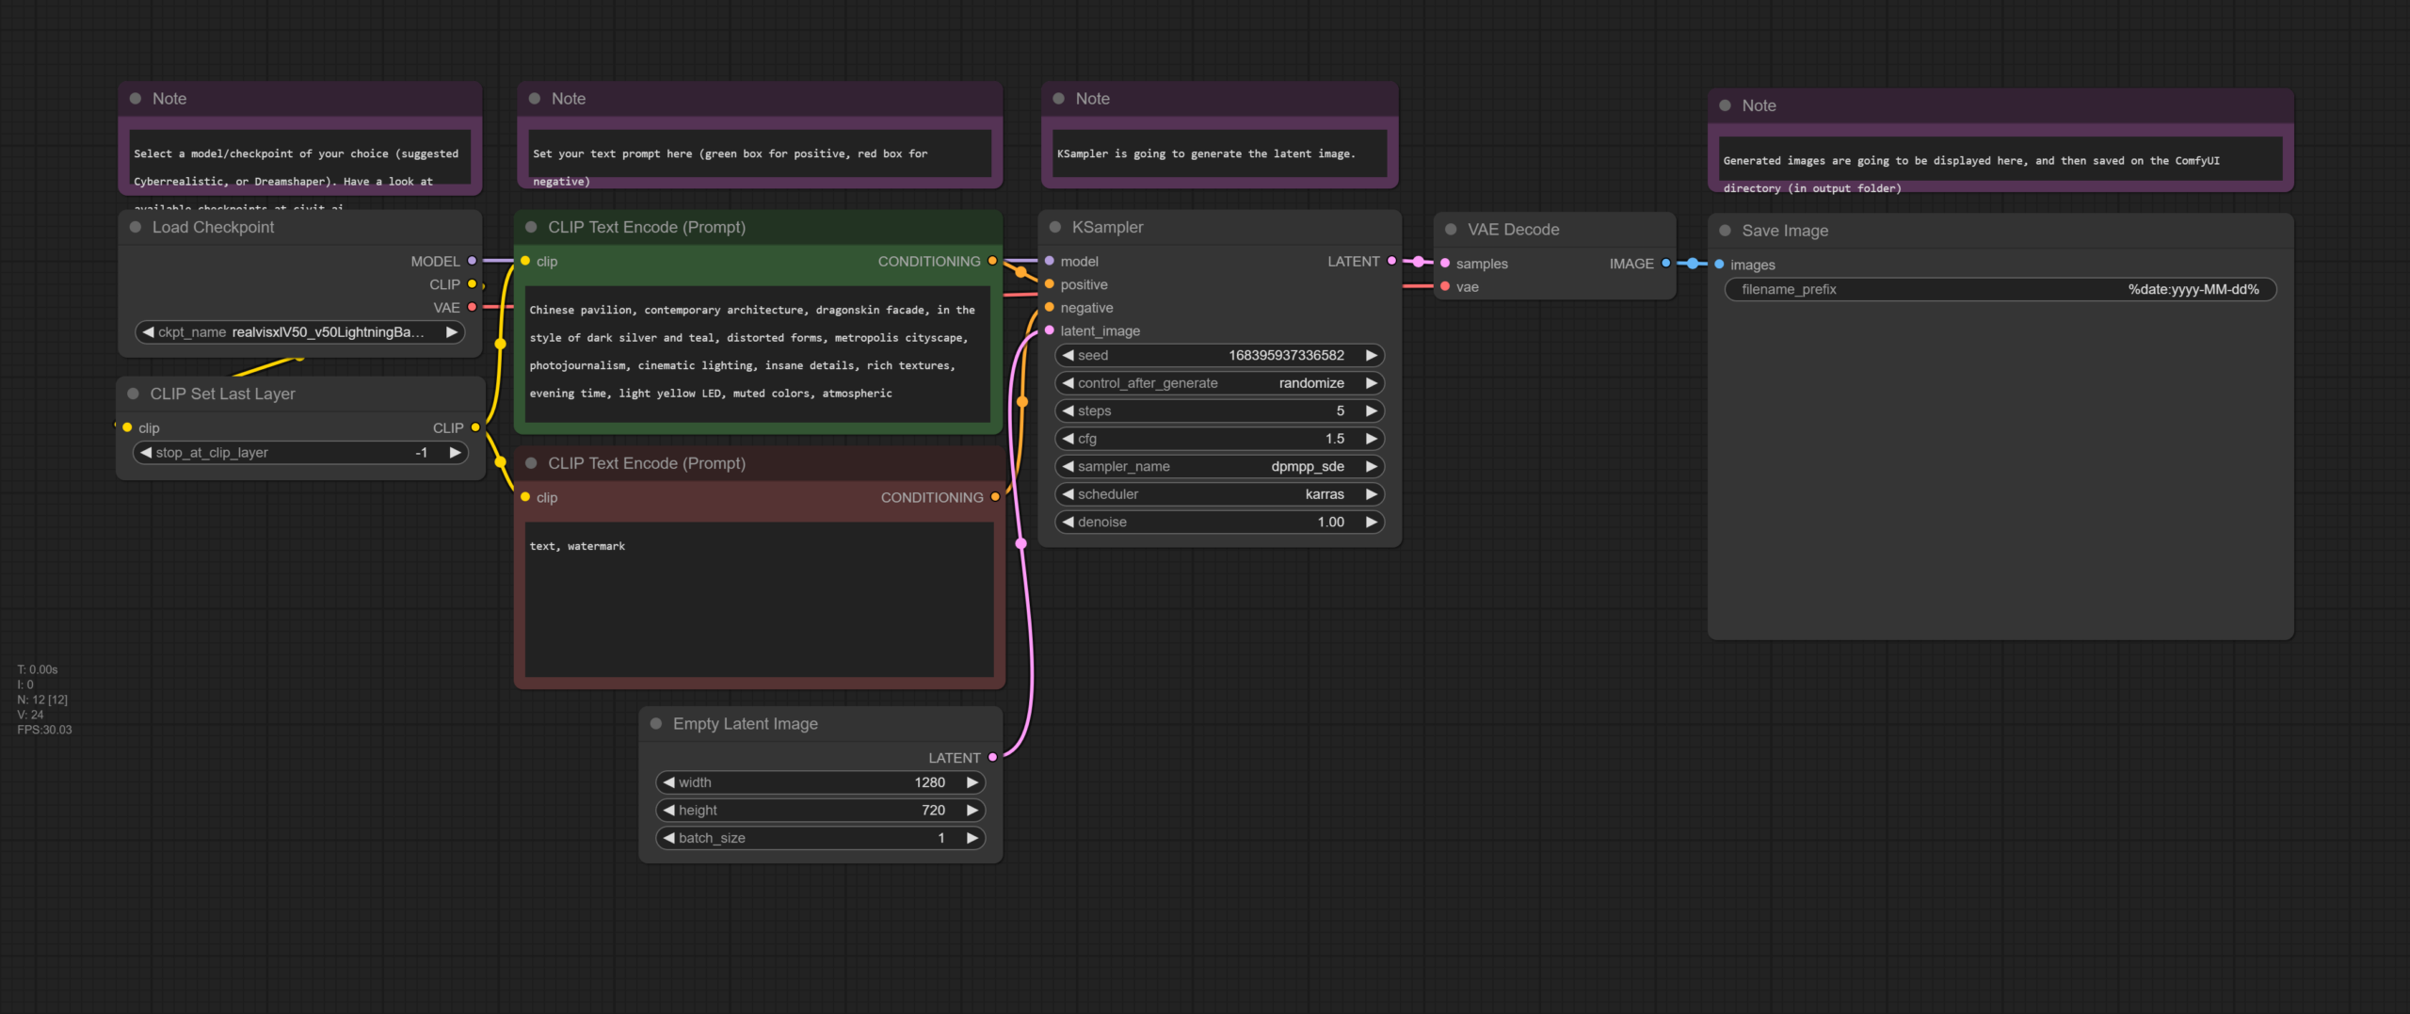Click the Load Checkpoint MODEL output port
Screen dimensions: 2410x1014
(472, 261)
